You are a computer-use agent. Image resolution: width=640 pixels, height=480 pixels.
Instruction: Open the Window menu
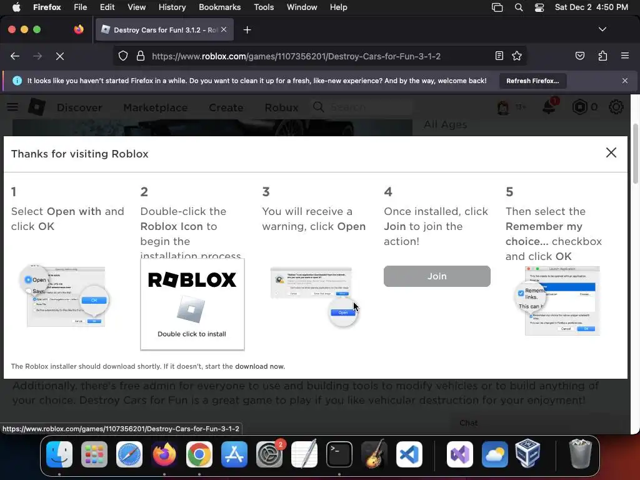pyautogui.click(x=302, y=7)
